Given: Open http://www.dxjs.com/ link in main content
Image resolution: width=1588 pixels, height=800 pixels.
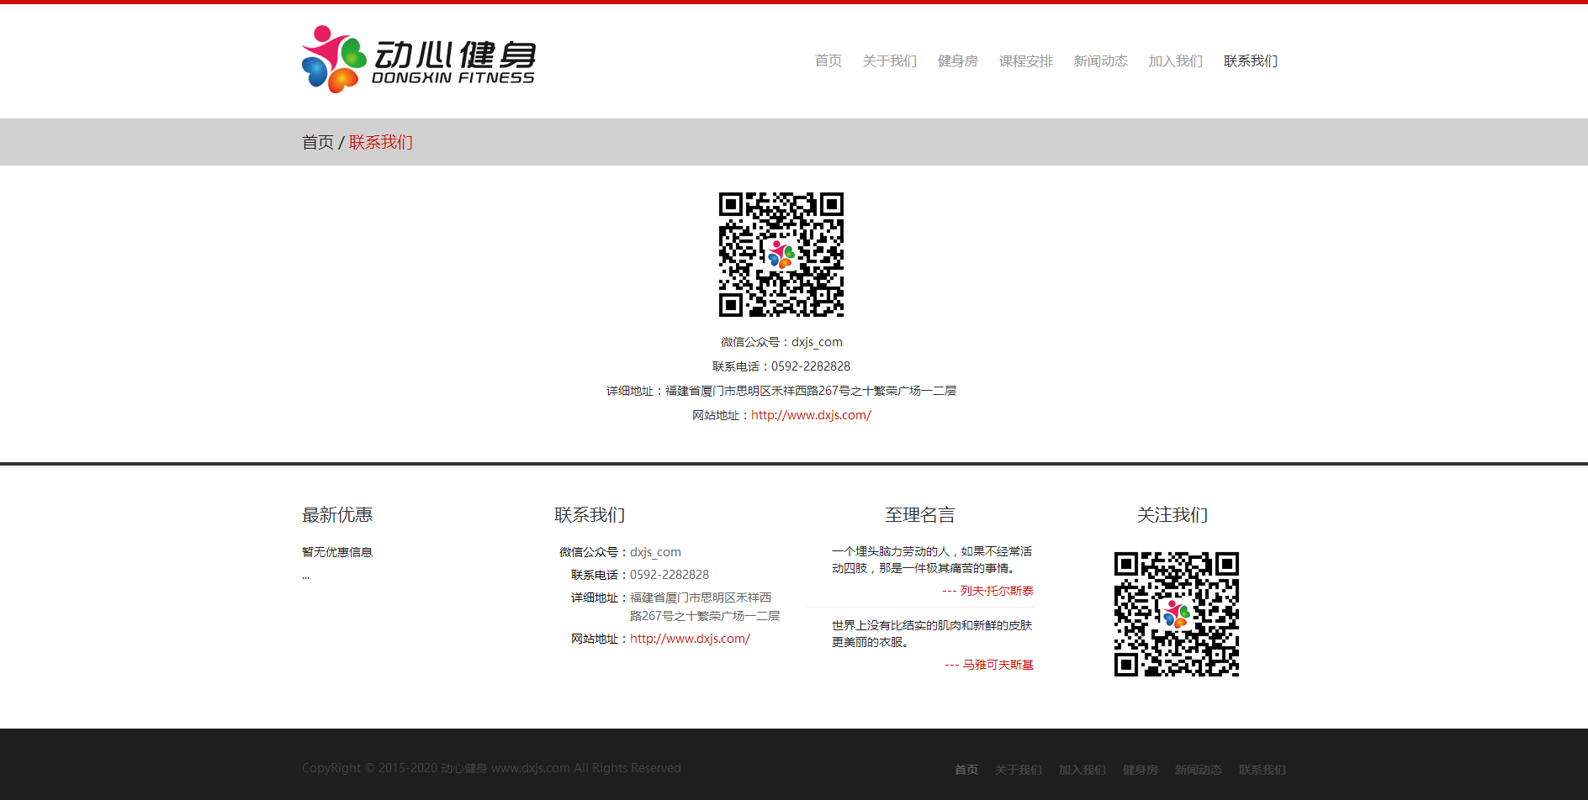Looking at the screenshot, I should click(x=810, y=414).
